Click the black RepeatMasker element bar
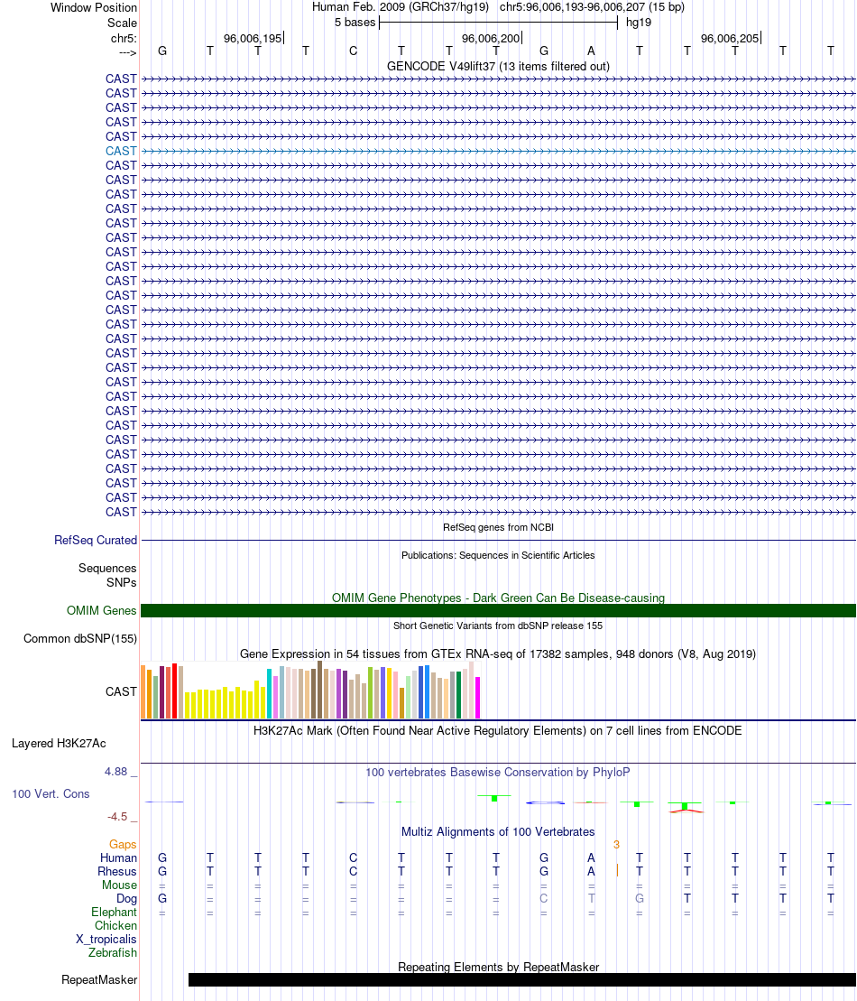Viewport: 857px width, 1001px height. click(x=522, y=980)
